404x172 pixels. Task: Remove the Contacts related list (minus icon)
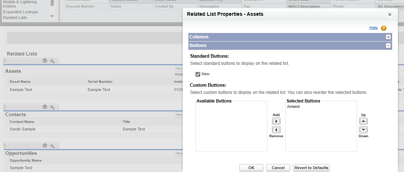tap(45, 107)
